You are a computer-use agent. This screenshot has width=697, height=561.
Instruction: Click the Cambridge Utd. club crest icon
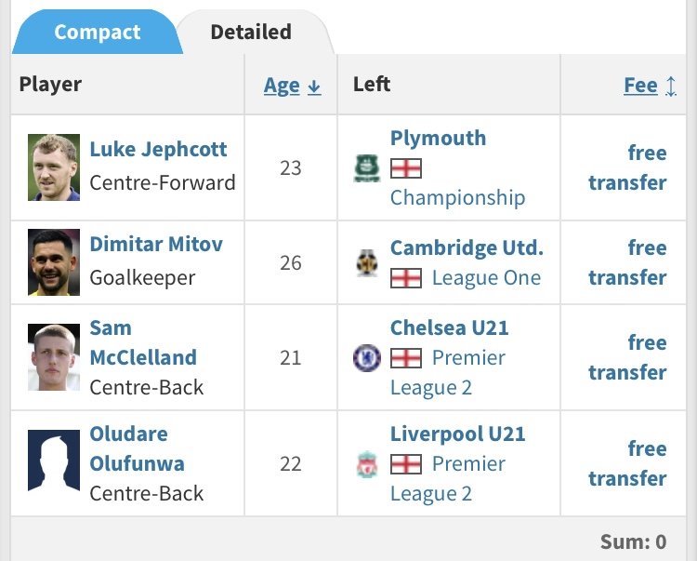point(367,263)
